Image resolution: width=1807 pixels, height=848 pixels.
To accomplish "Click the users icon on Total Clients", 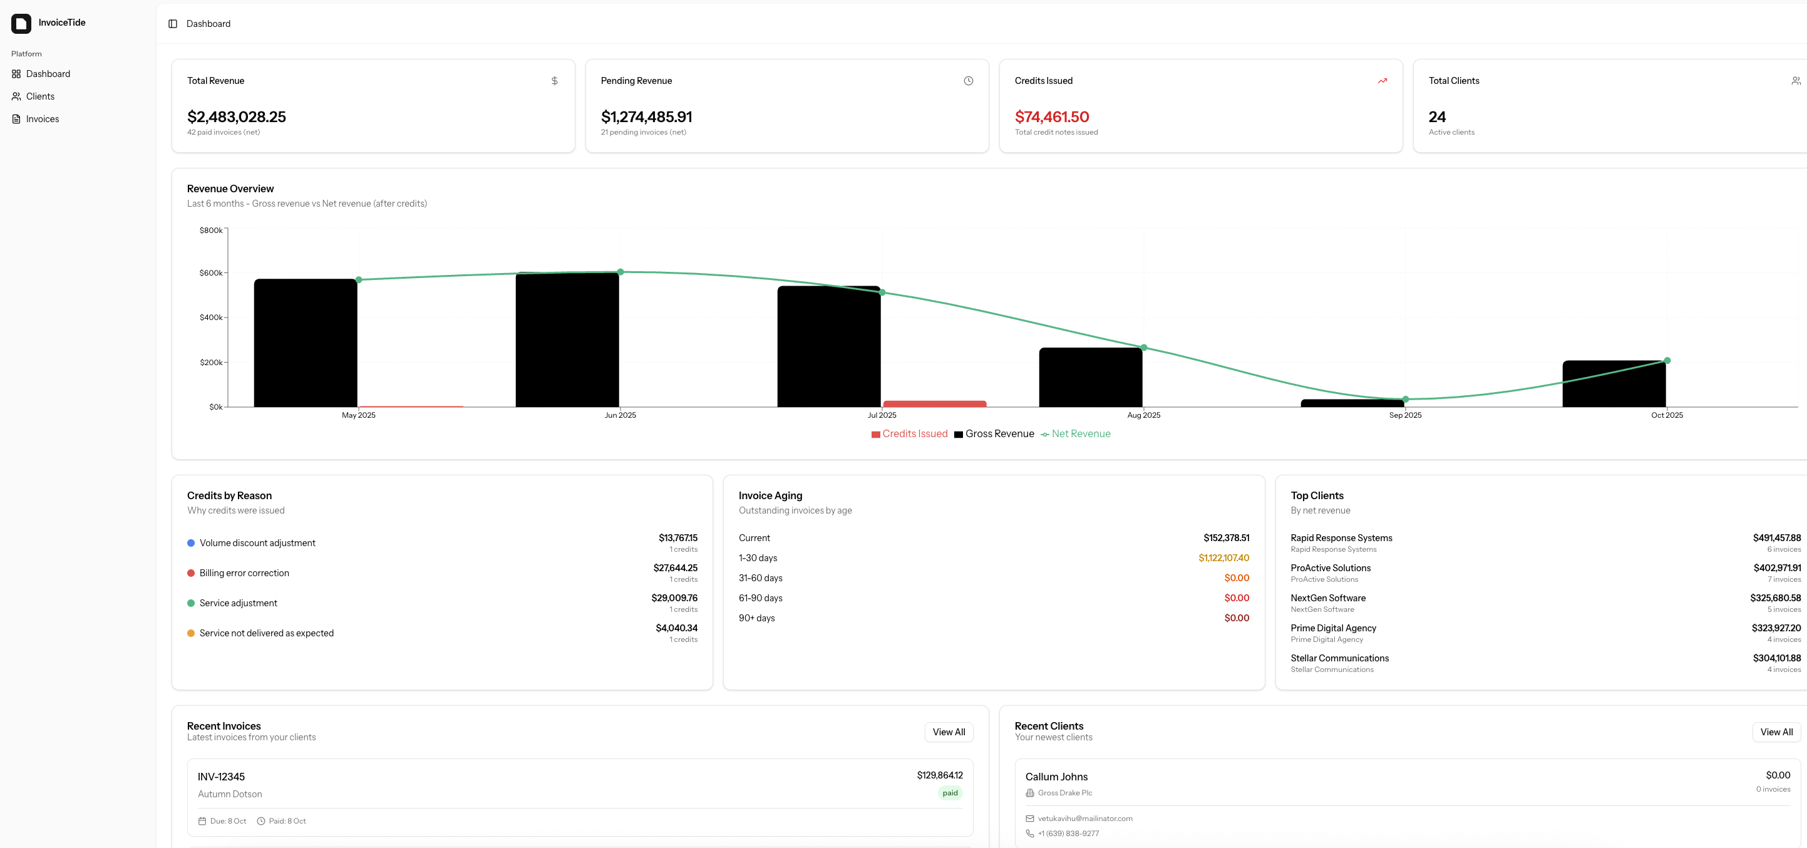I will click(1795, 81).
